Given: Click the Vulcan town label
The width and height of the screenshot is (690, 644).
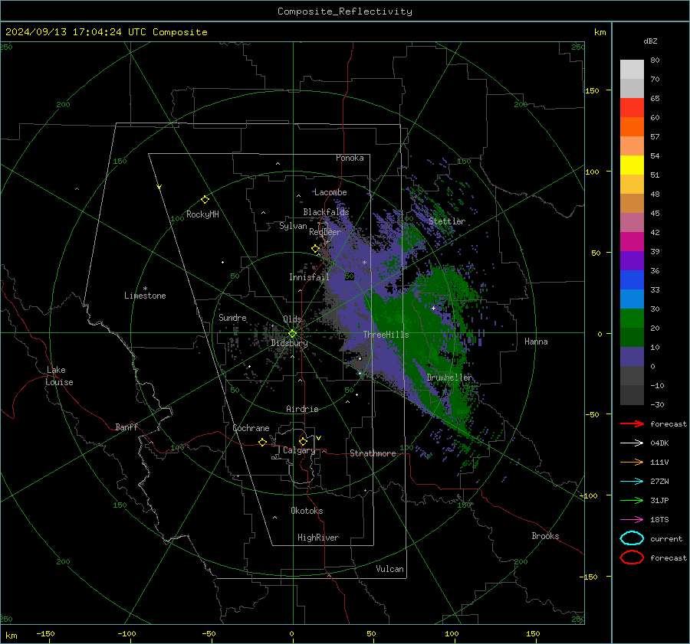Looking at the screenshot, I should coord(389,569).
